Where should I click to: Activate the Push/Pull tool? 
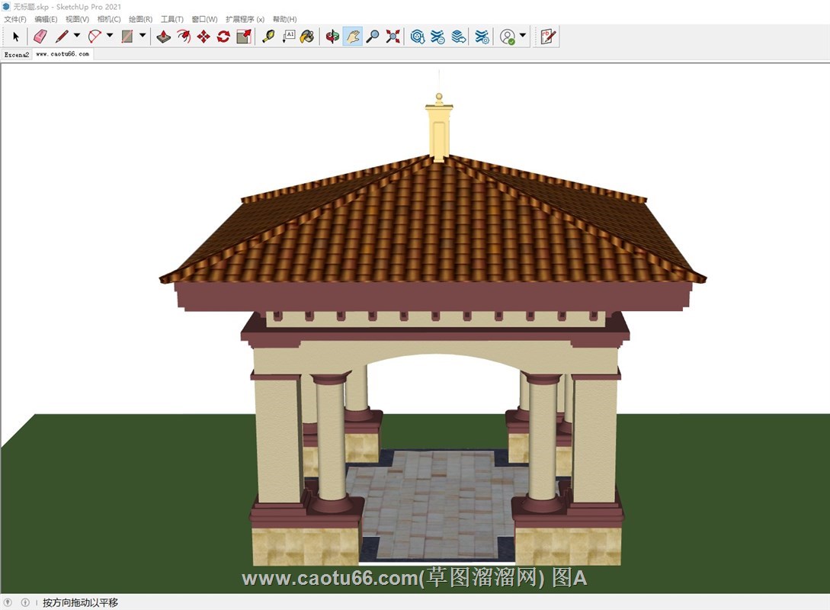pyautogui.click(x=164, y=36)
